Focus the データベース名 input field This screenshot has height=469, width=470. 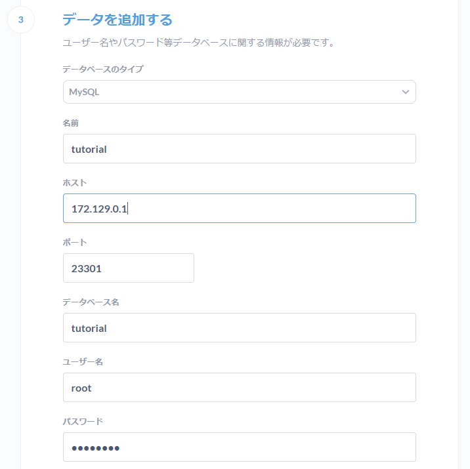(x=239, y=328)
